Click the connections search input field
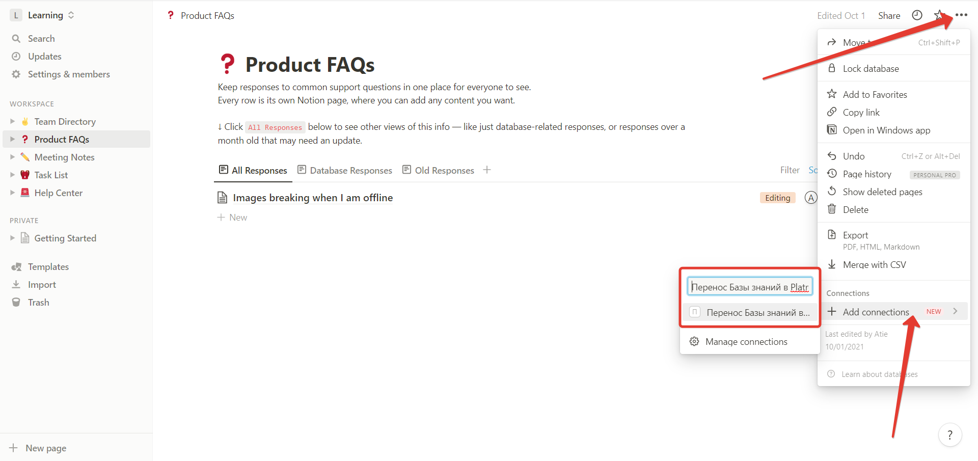The width and height of the screenshot is (978, 461). pos(749,287)
